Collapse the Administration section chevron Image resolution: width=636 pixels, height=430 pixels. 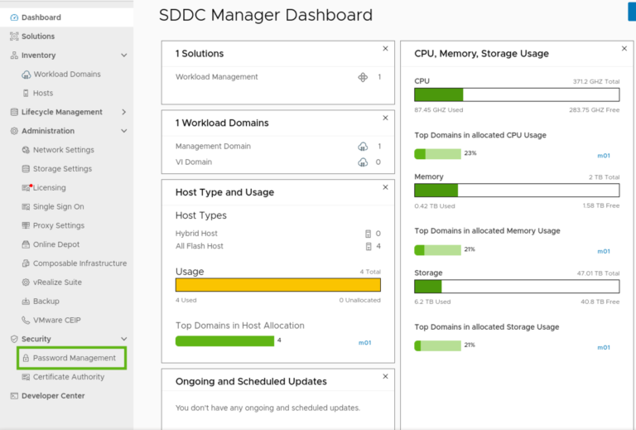tap(124, 131)
